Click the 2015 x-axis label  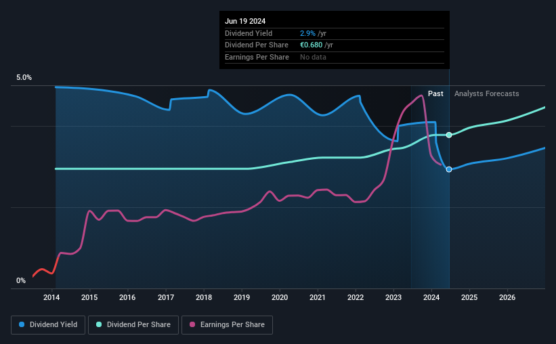pyautogui.click(x=89, y=297)
